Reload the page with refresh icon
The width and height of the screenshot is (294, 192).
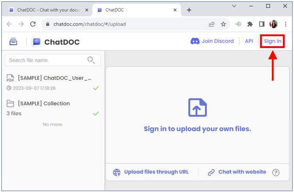[x=33, y=24]
